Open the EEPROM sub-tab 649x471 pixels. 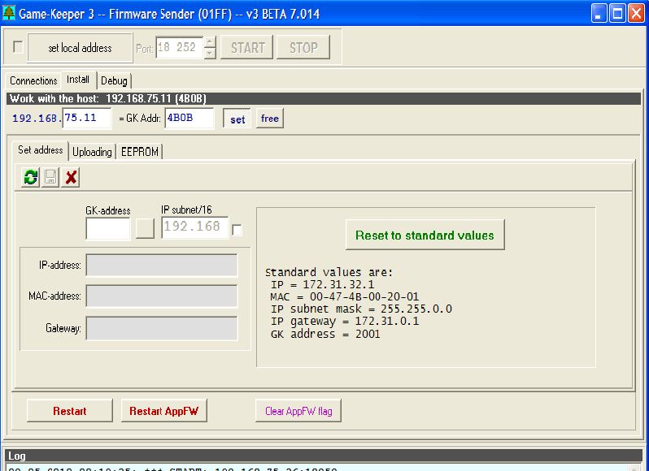(140, 152)
